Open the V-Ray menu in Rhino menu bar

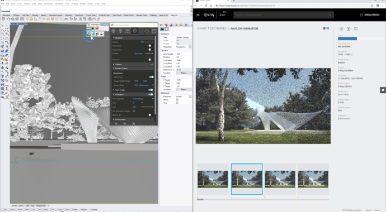click(x=97, y=4)
